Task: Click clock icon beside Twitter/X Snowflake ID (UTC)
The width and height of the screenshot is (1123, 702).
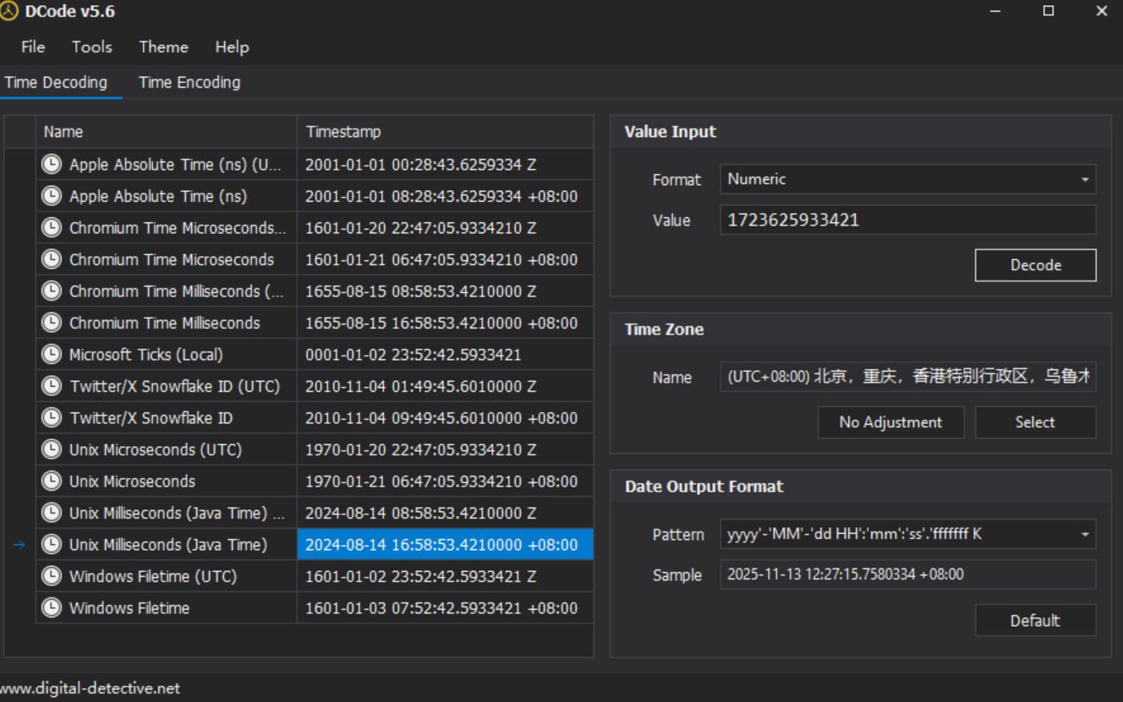Action: pyautogui.click(x=52, y=386)
